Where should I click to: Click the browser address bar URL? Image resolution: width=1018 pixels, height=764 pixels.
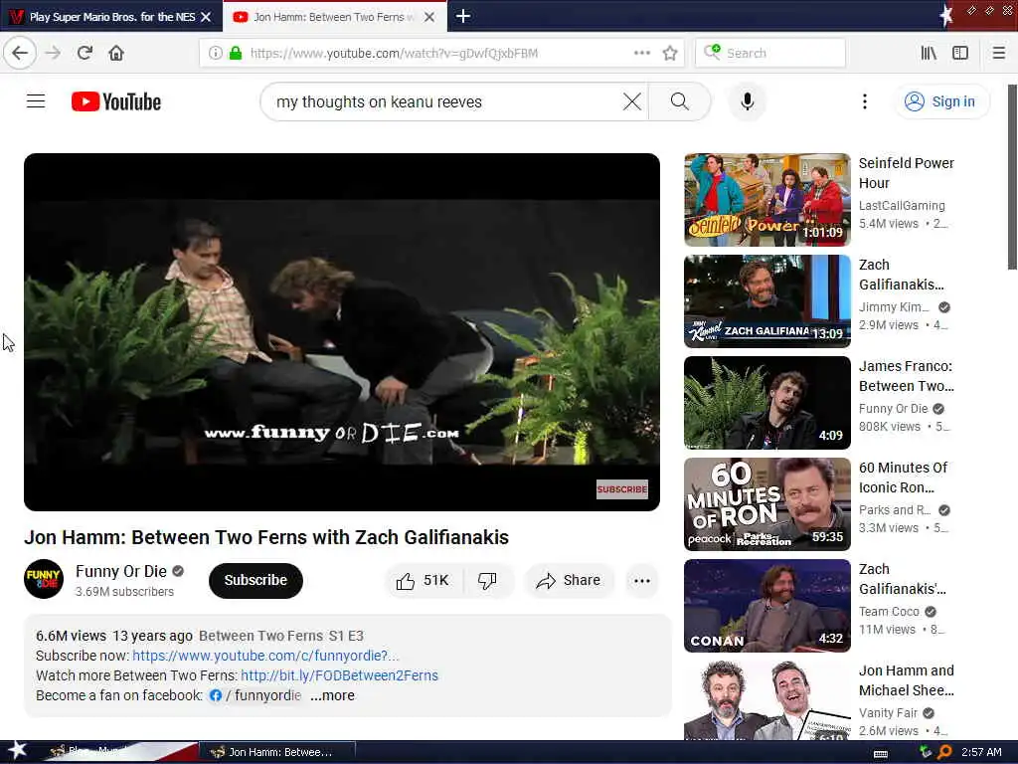click(x=394, y=53)
